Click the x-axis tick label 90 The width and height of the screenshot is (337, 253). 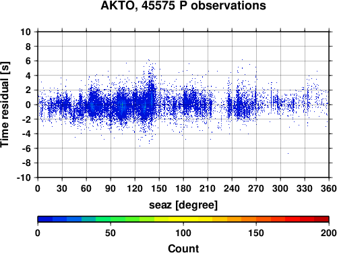[111, 188]
